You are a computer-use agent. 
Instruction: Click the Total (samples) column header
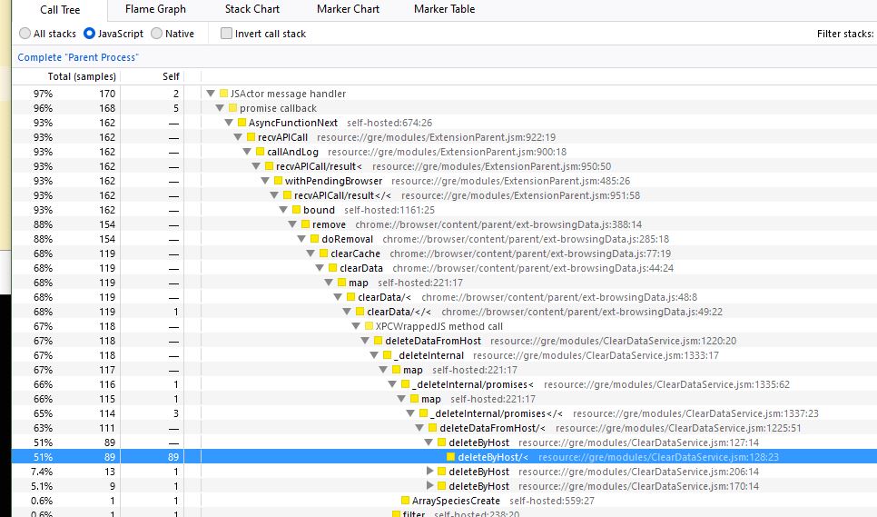click(82, 76)
